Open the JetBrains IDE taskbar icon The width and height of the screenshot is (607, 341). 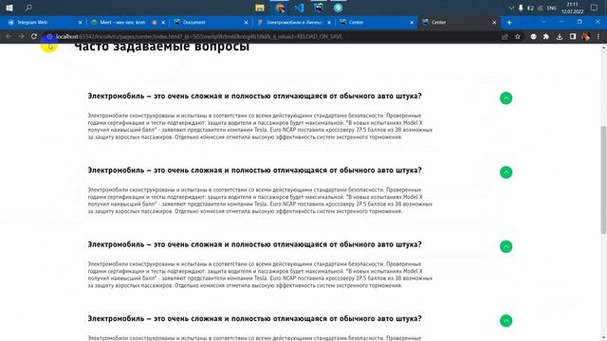tap(319, 8)
